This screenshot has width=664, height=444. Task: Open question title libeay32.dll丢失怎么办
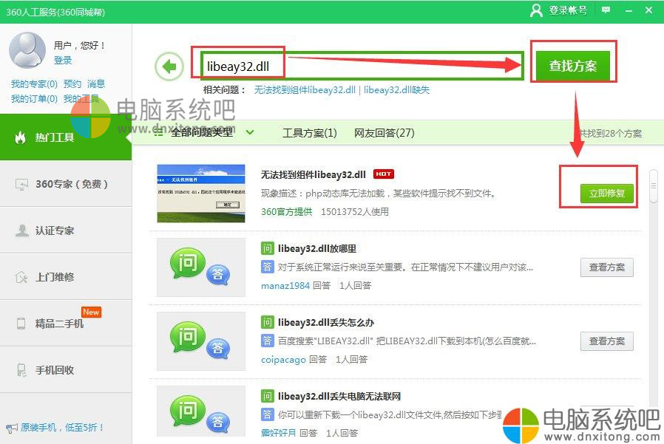click(326, 323)
